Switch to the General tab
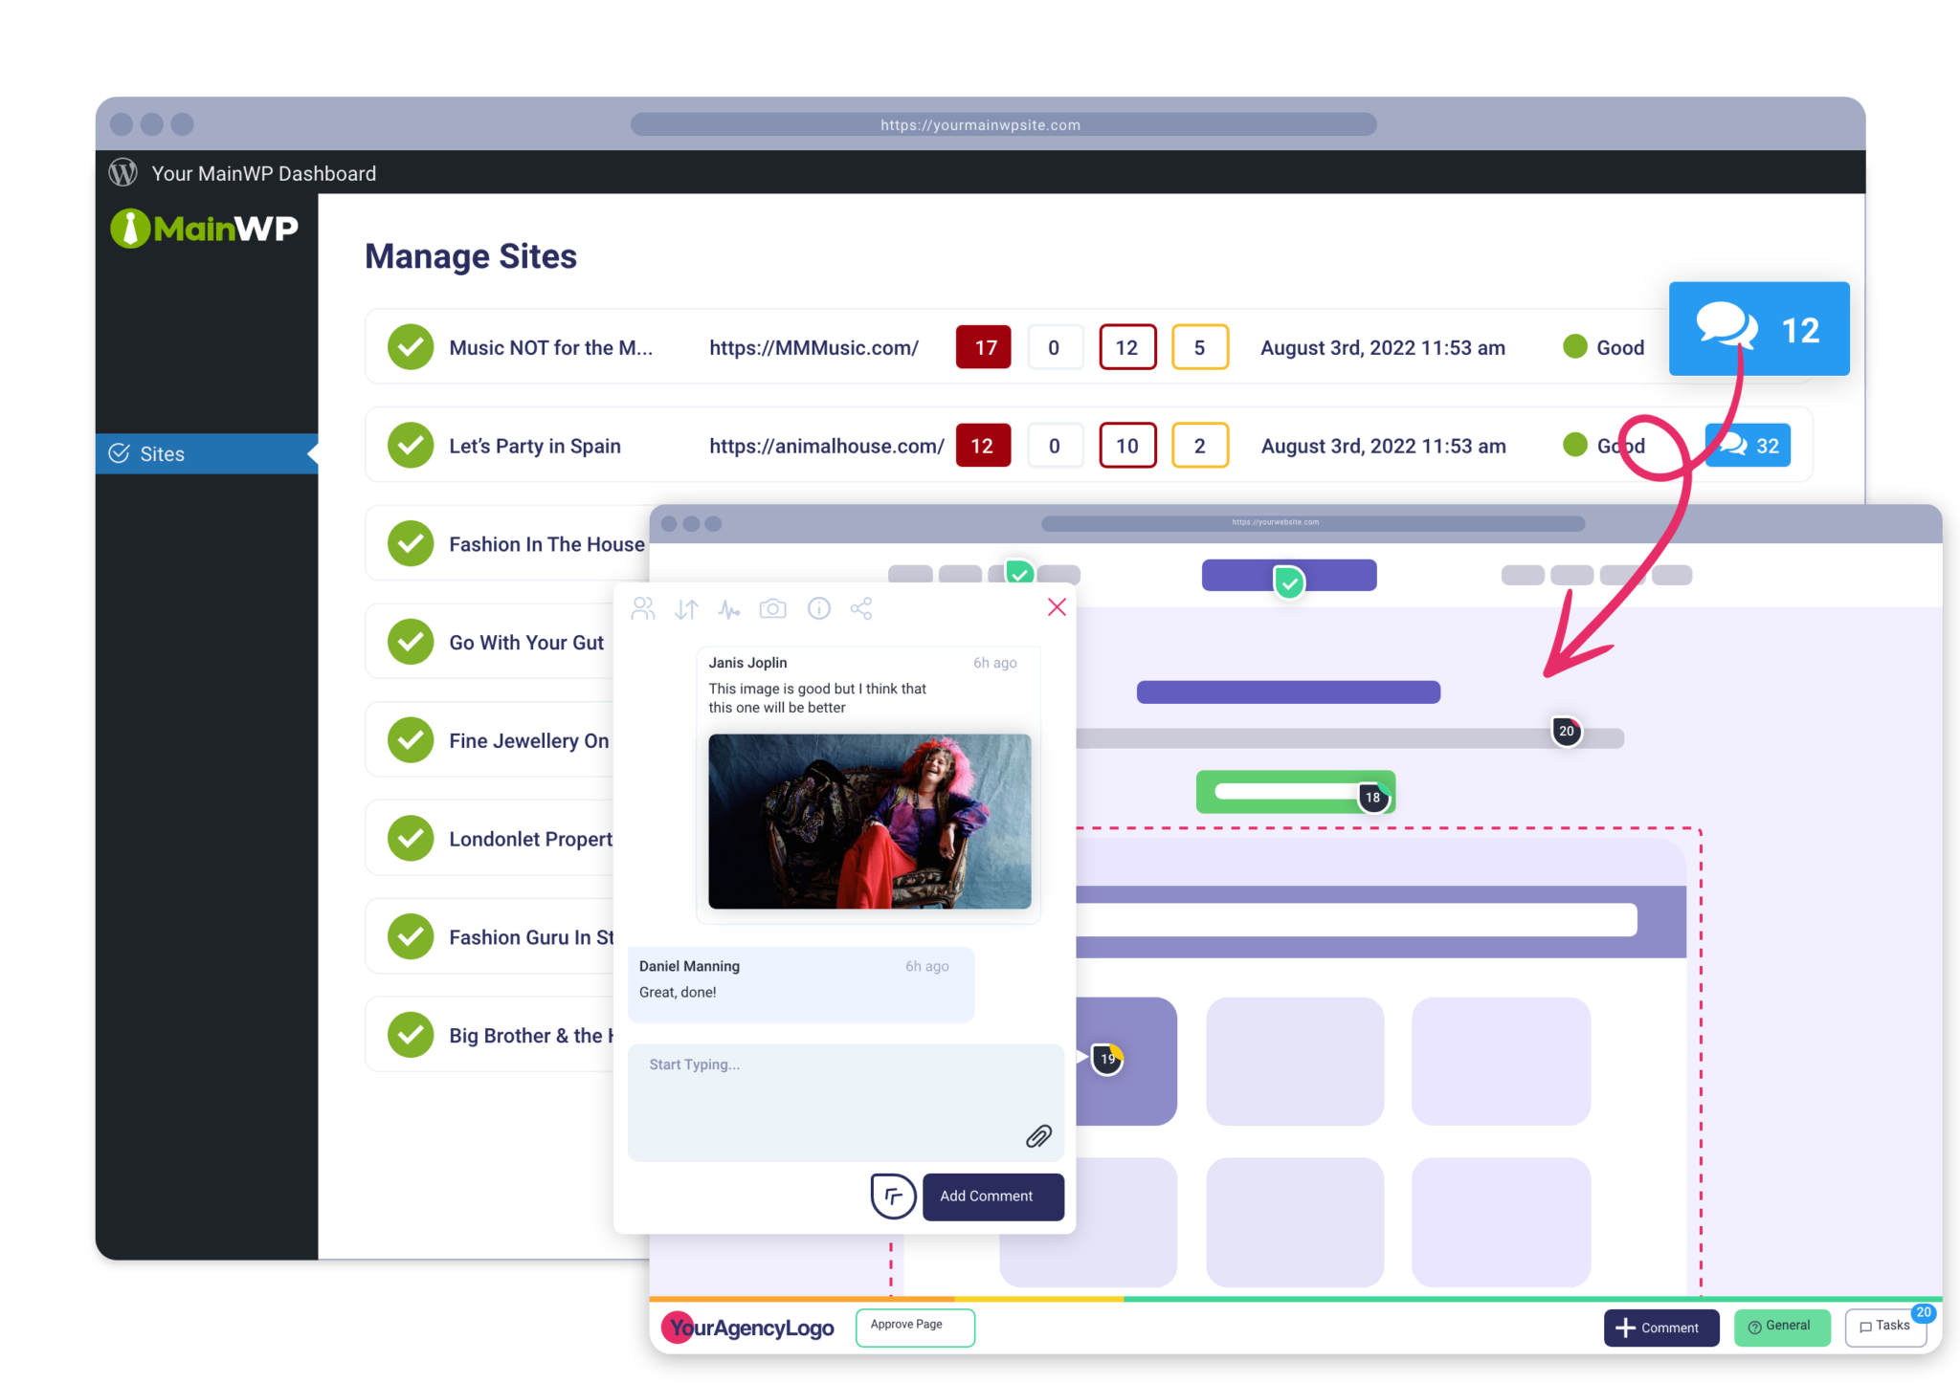Image resolution: width=1960 pixels, height=1383 pixels. coord(1781,1327)
